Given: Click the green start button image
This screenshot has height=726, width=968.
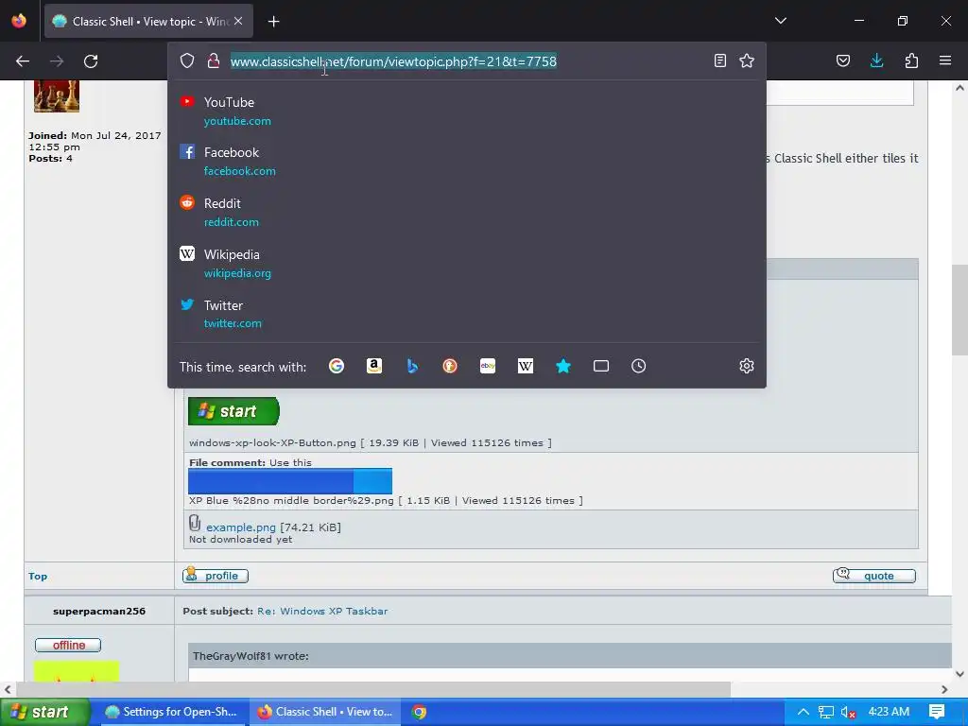Looking at the screenshot, I should pos(233,411).
